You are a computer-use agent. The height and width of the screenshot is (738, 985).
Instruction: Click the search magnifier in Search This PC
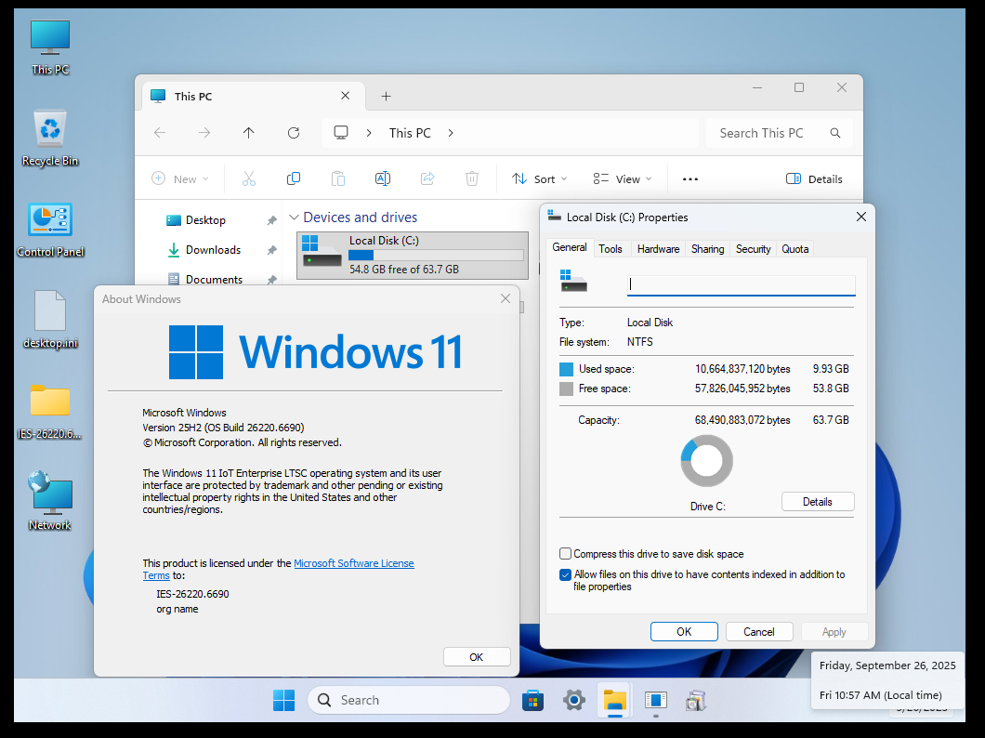[x=834, y=133]
